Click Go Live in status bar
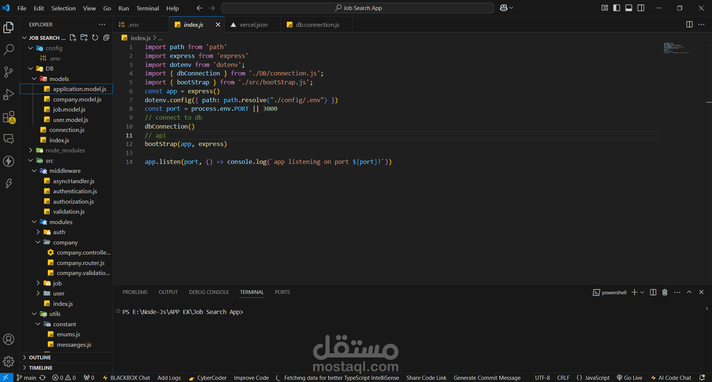This screenshot has height=382, width=712. pos(629,378)
